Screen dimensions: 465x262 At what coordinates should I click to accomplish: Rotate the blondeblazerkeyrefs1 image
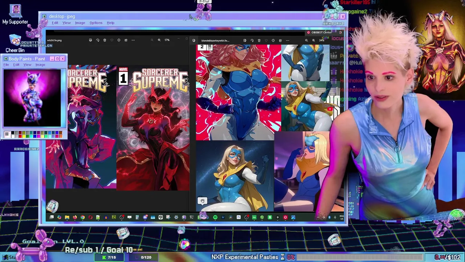click(x=252, y=40)
